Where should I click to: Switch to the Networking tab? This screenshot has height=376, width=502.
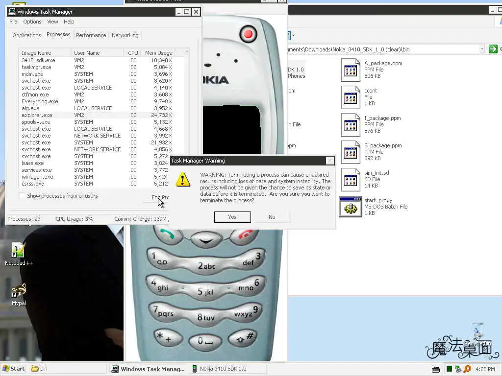[125, 35]
